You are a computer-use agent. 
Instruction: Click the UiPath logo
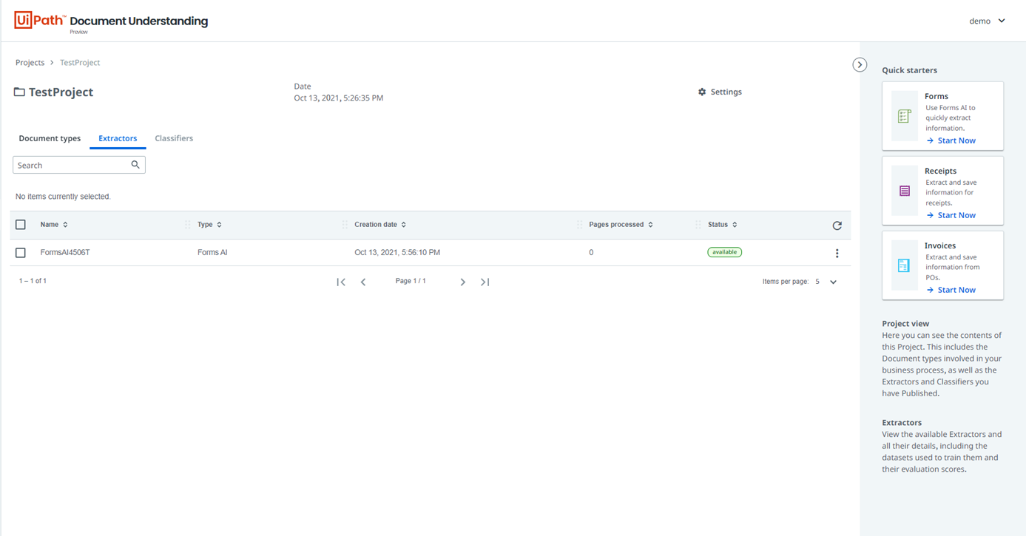[x=40, y=21]
